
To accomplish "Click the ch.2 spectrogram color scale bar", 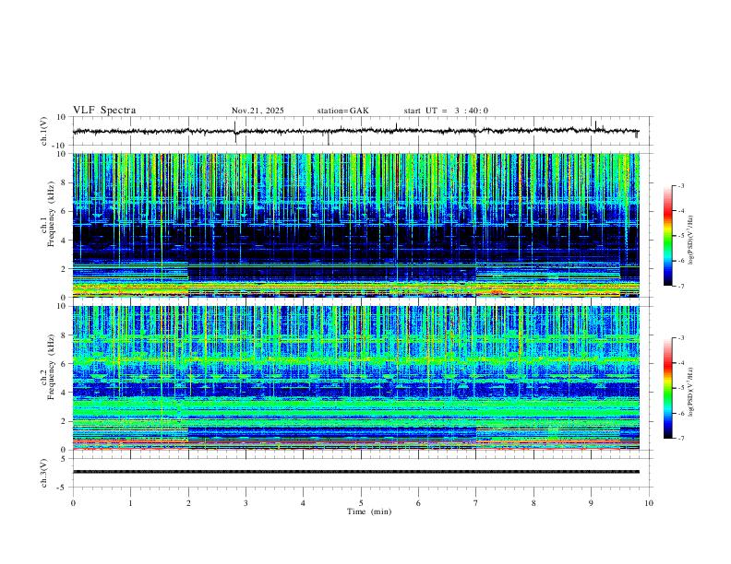I will tap(668, 388).
